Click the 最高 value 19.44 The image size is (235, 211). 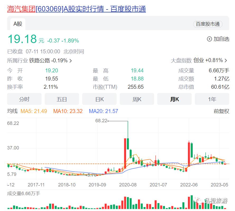pos(137,71)
